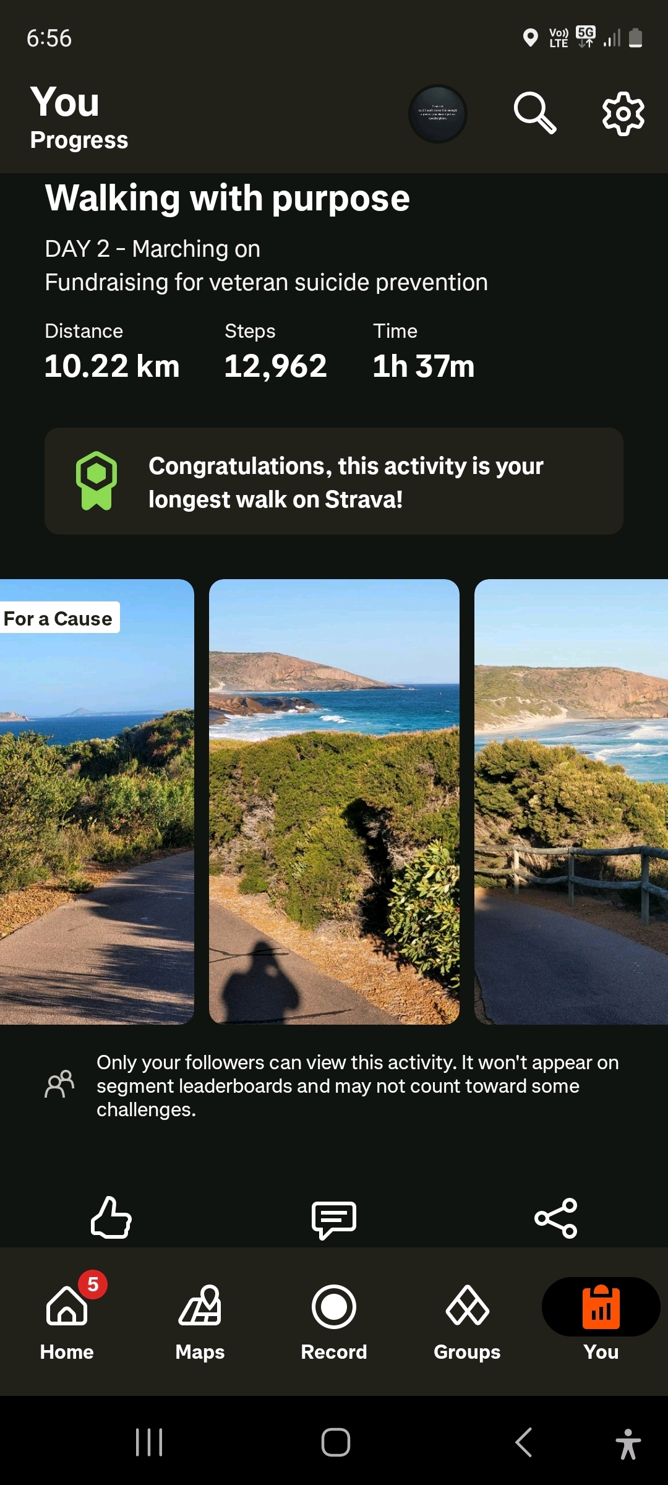Image resolution: width=668 pixels, height=1485 pixels.
Task: Tap the round profile avatar
Action: [438, 114]
